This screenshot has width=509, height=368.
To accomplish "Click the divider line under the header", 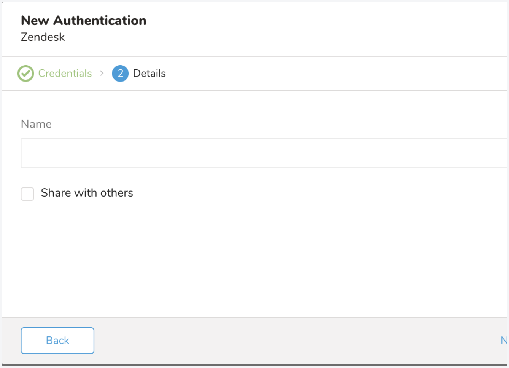I will pos(254,56).
